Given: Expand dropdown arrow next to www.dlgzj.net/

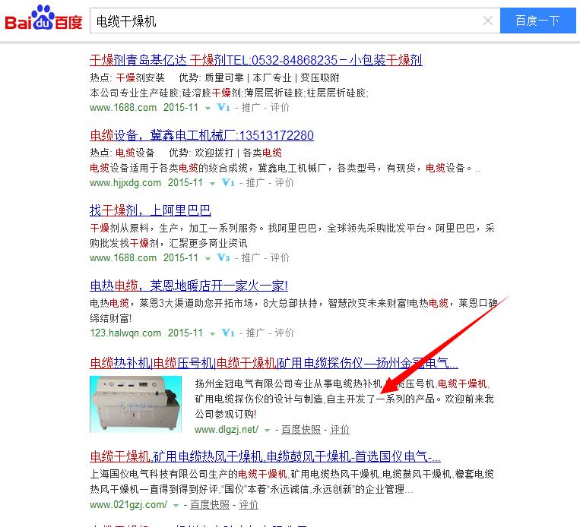Looking at the screenshot, I should (267, 431).
